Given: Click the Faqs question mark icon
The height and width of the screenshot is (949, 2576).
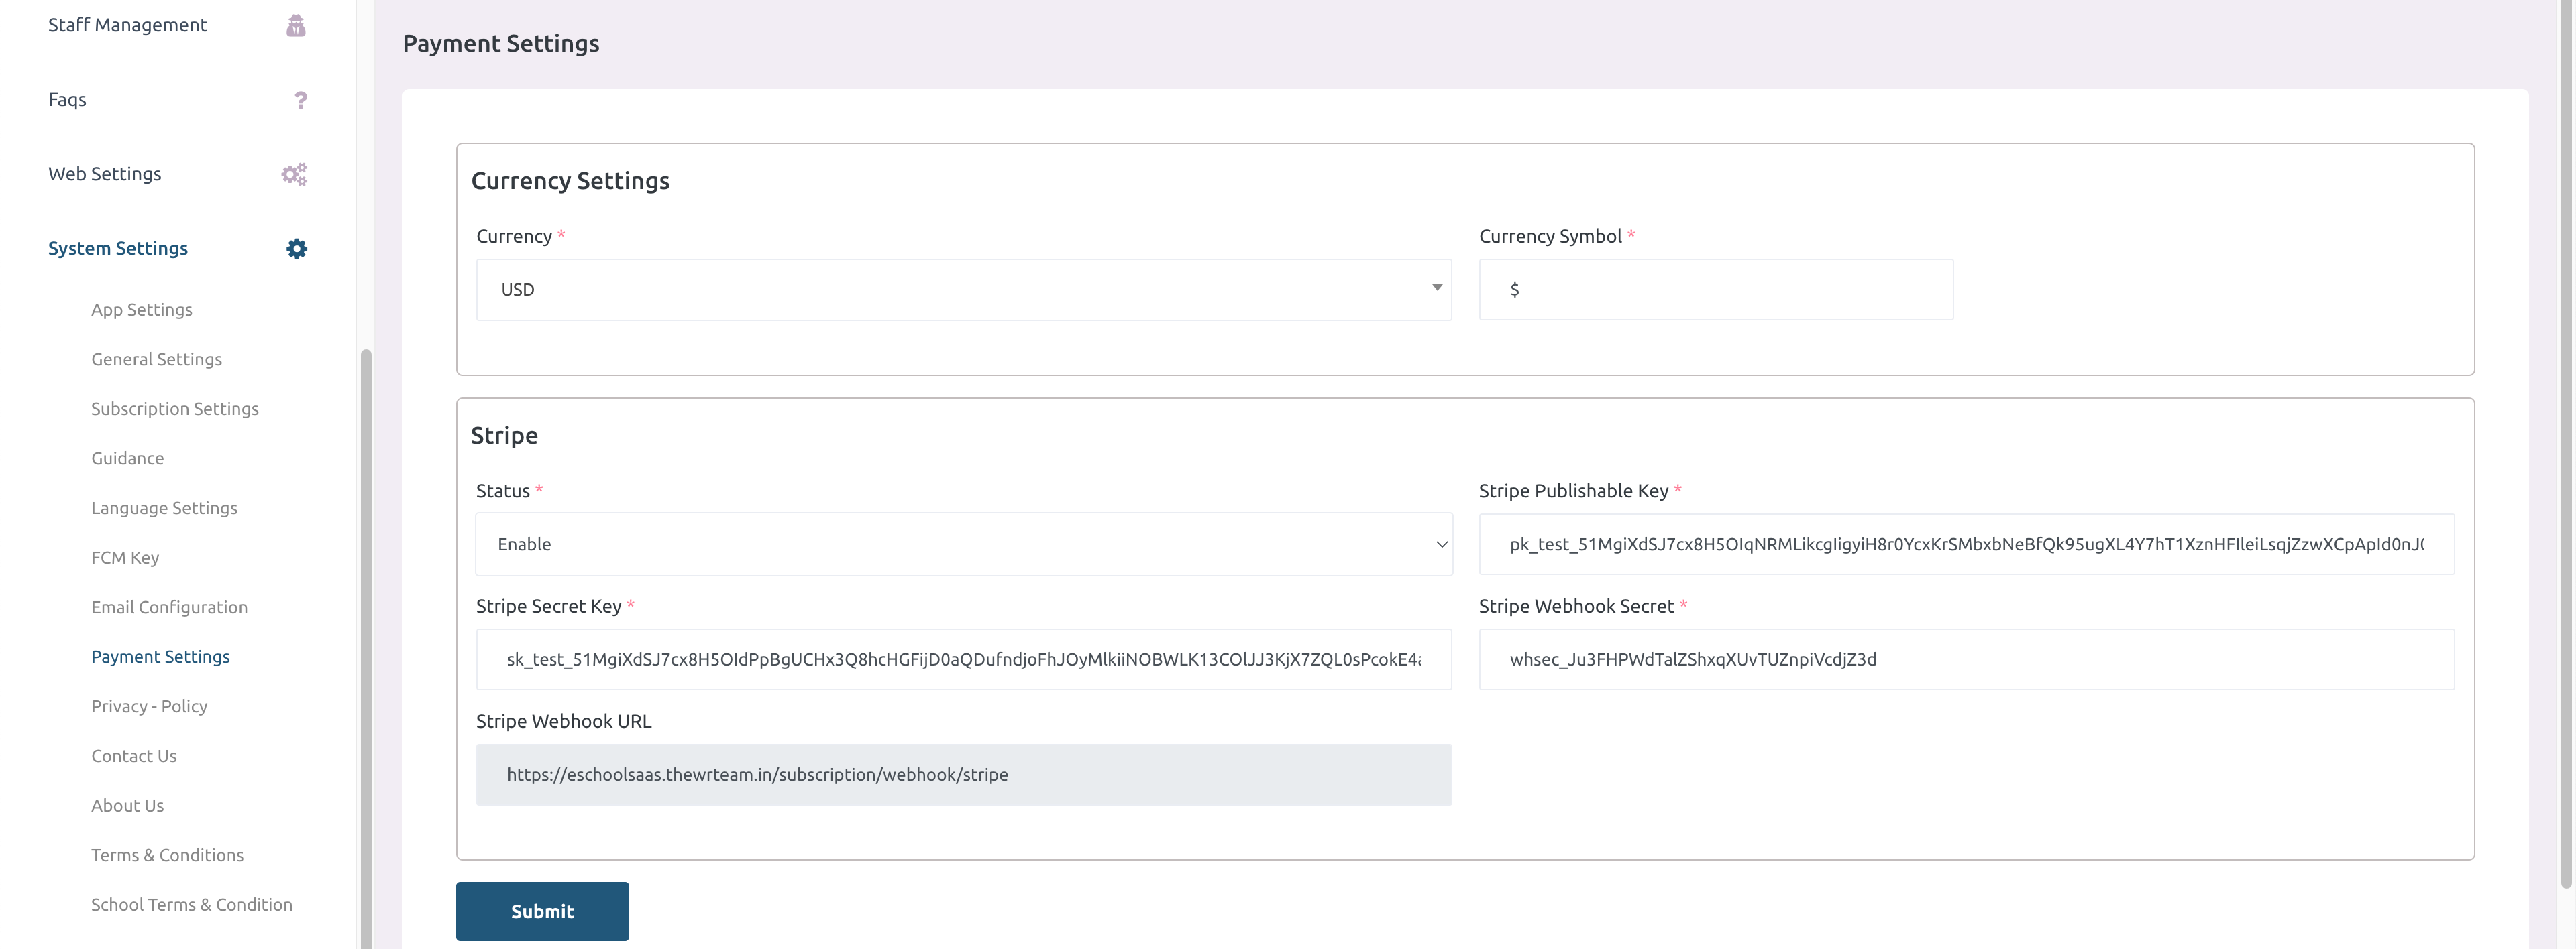Looking at the screenshot, I should coord(300,100).
